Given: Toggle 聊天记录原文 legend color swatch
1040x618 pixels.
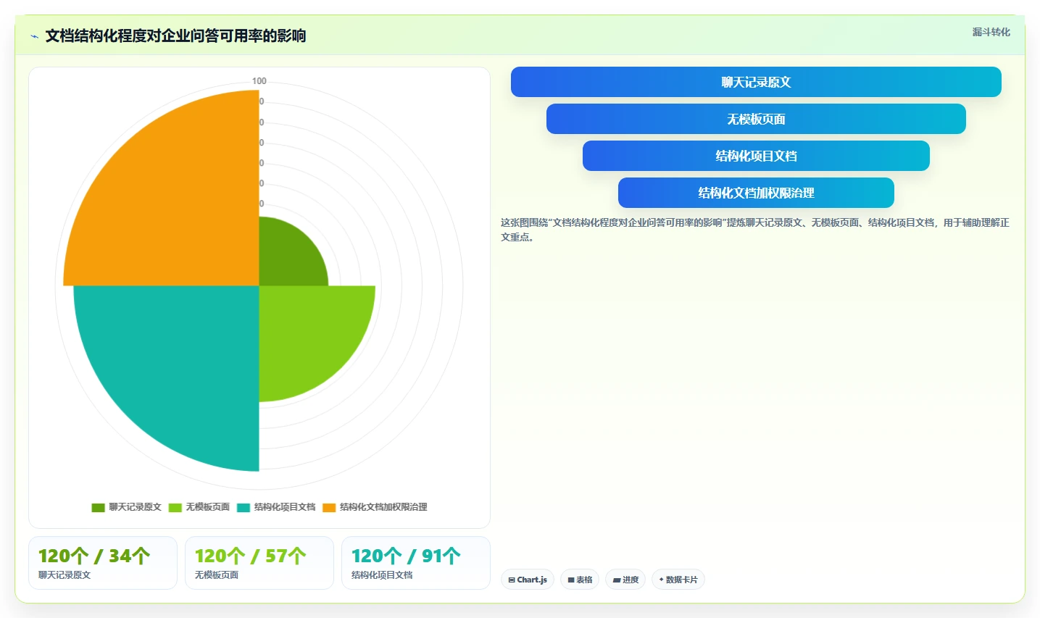Looking at the screenshot, I should coord(99,507).
